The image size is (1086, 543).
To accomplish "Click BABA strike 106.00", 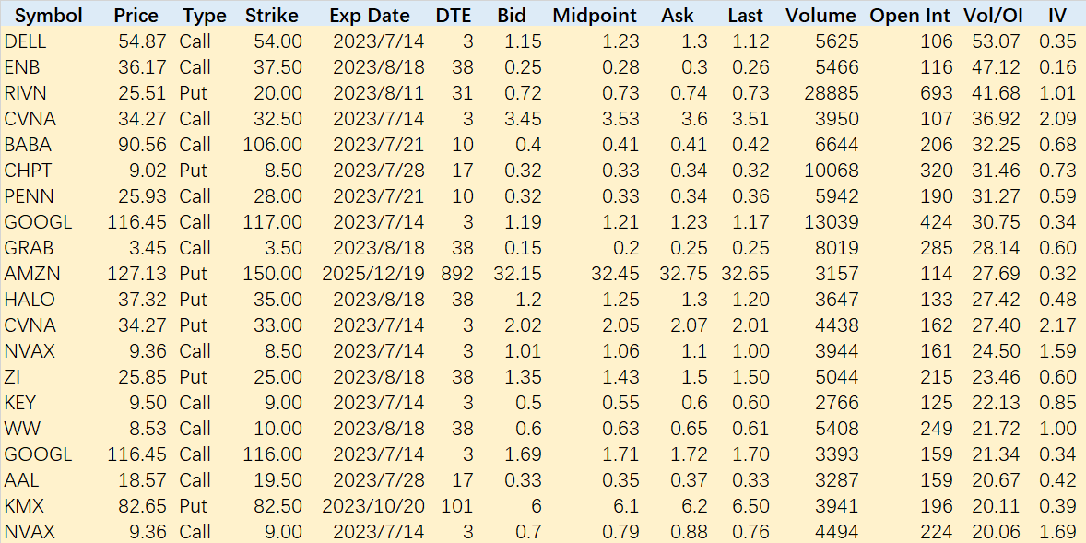I will tap(272, 145).
